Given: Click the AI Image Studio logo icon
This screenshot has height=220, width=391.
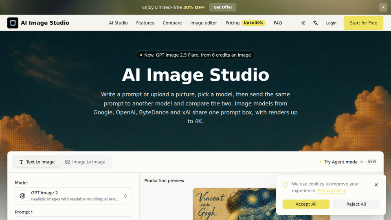Looking at the screenshot, I should point(13,23).
